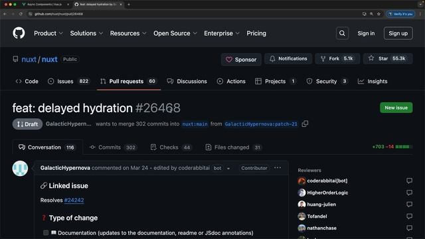
Task: Go back in the browser
Action: click(5, 14)
